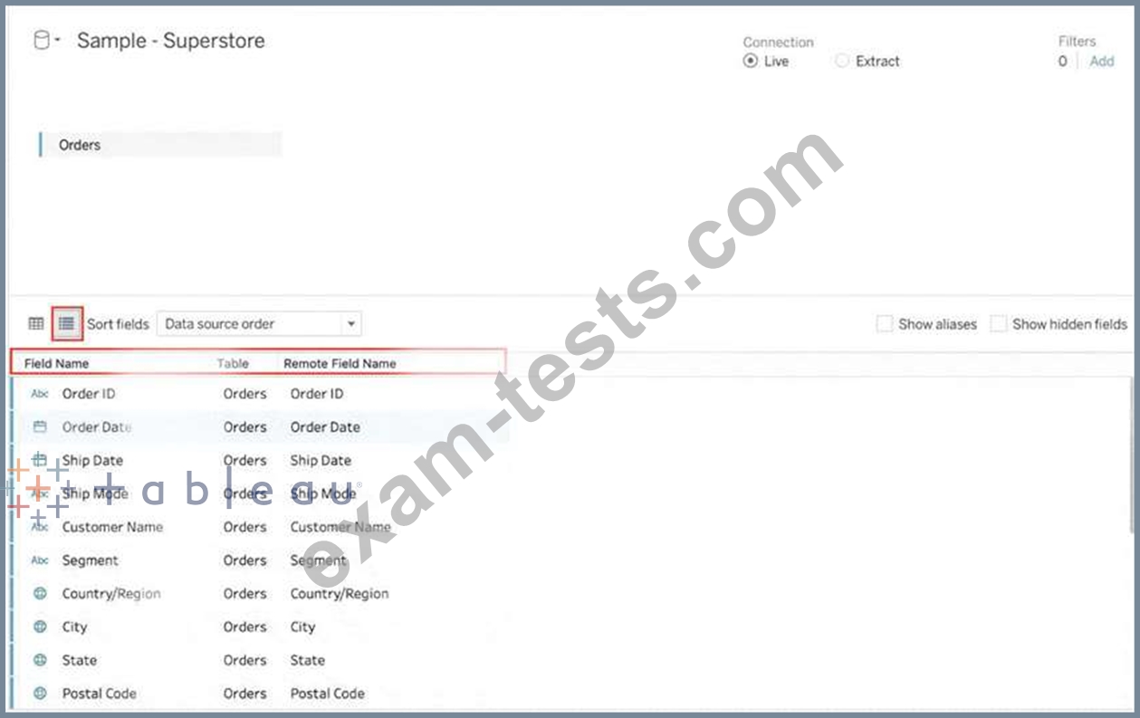Select the Customer Name field name
The width and height of the screenshot is (1140, 718).
pos(112,527)
